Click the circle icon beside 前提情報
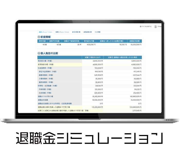This screenshot has width=180, height=145. tap(39, 37)
